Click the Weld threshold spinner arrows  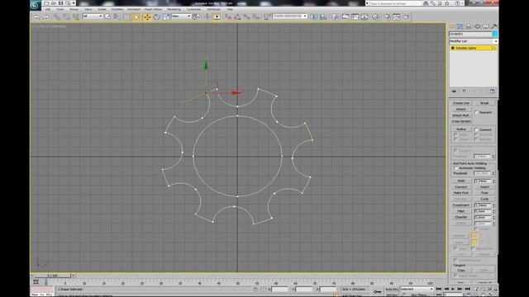click(493, 181)
